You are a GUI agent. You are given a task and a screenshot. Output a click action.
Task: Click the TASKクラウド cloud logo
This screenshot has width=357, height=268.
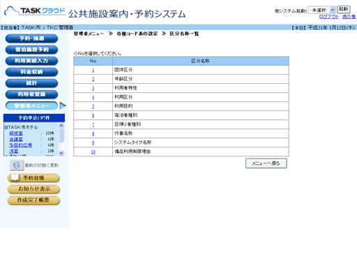coord(35,10)
